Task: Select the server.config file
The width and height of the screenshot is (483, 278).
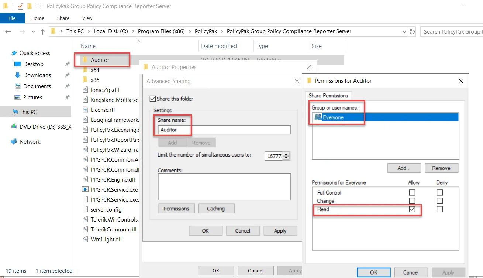Action: point(106,210)
